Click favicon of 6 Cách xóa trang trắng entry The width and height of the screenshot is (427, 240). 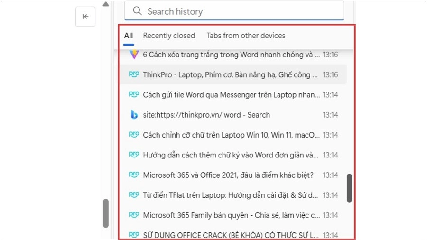(x=134, y=55)
